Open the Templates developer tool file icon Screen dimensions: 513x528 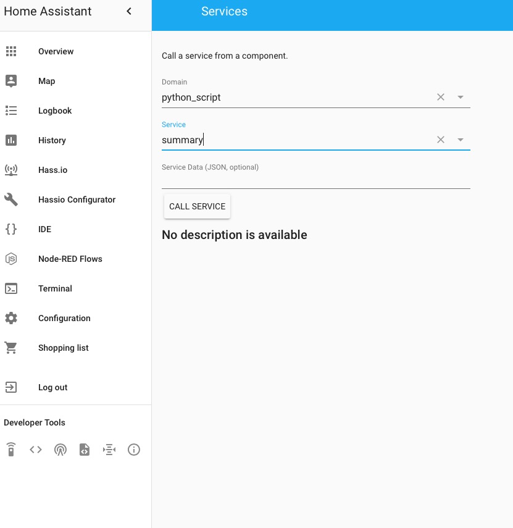pos(85,450)
